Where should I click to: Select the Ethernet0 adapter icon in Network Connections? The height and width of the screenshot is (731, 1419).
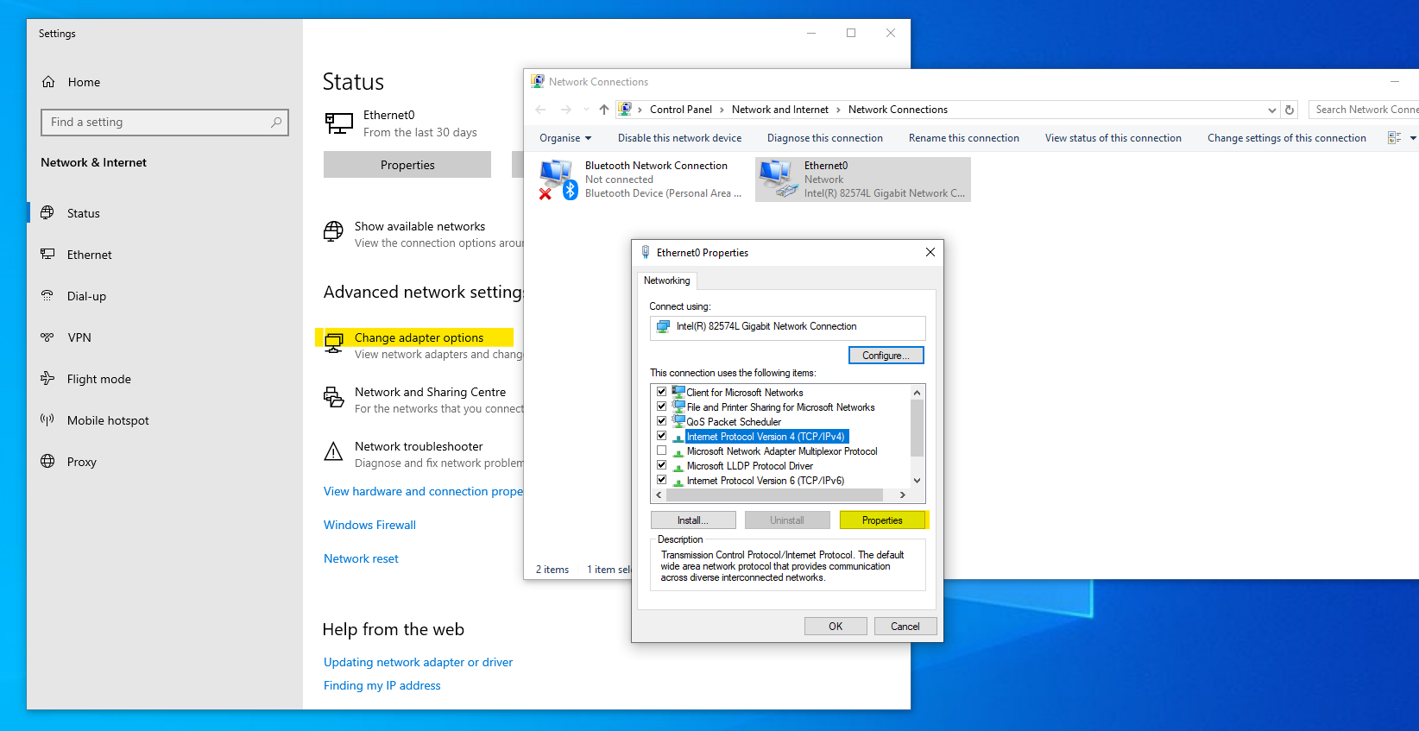click(778, 180)
